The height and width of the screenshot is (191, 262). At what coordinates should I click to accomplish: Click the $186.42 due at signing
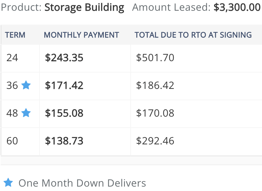(x=155, y=85)
